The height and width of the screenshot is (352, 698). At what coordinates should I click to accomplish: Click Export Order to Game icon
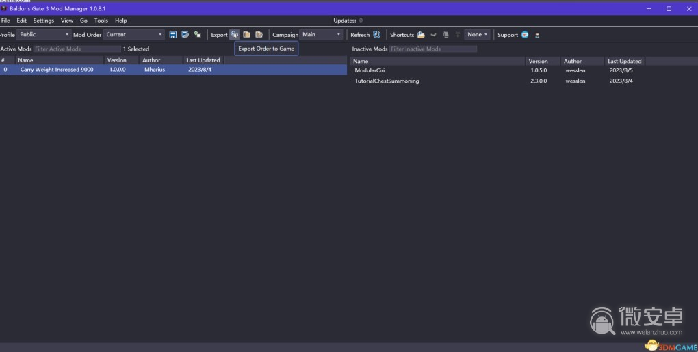point(235,35)
